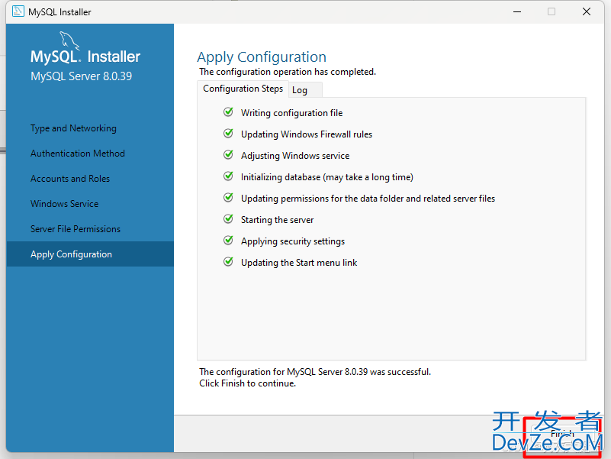Select Accounts and Roles in the sidebar

(x=70, y=179)
